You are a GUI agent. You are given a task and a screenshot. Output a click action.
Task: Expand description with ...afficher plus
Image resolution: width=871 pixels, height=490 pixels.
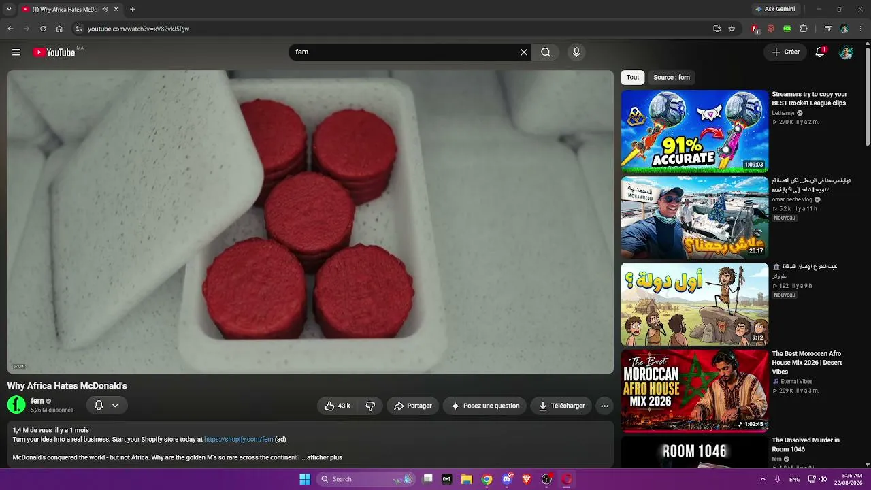[x=322, y=458]
